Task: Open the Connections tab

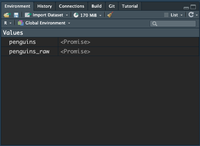Action: coord(72,6)
